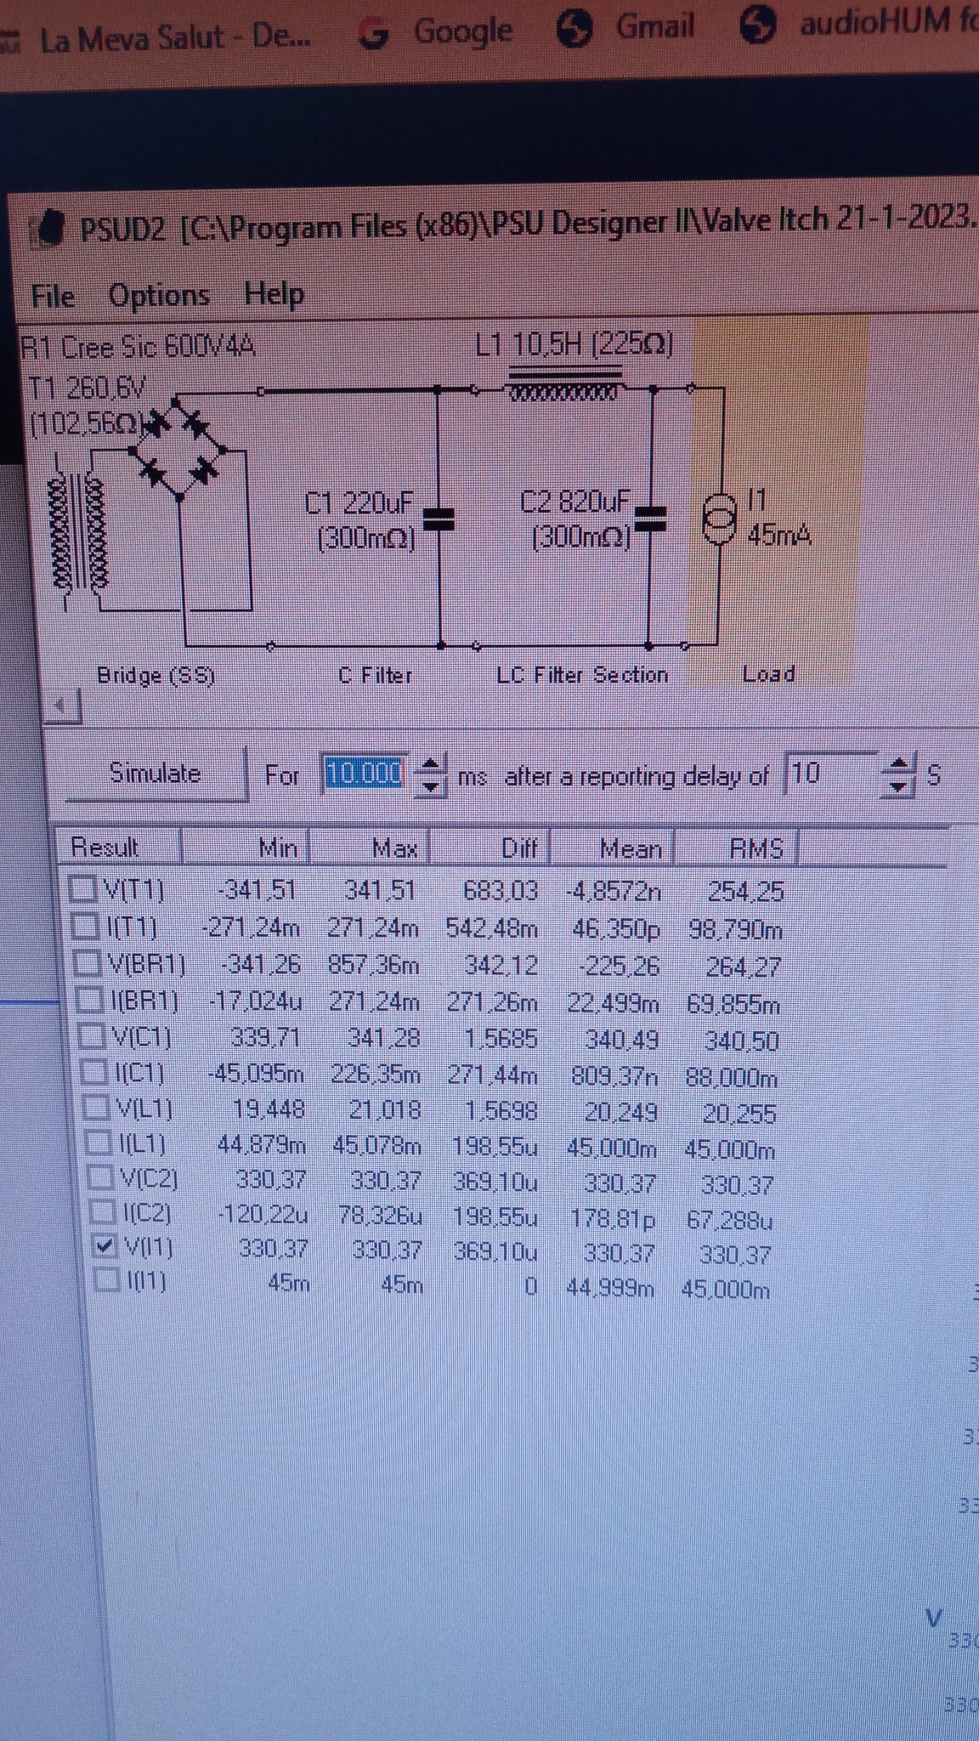979x1741 pixels.
Task: Open the audioHUM bookmark in browser
Action: point(858,23)
